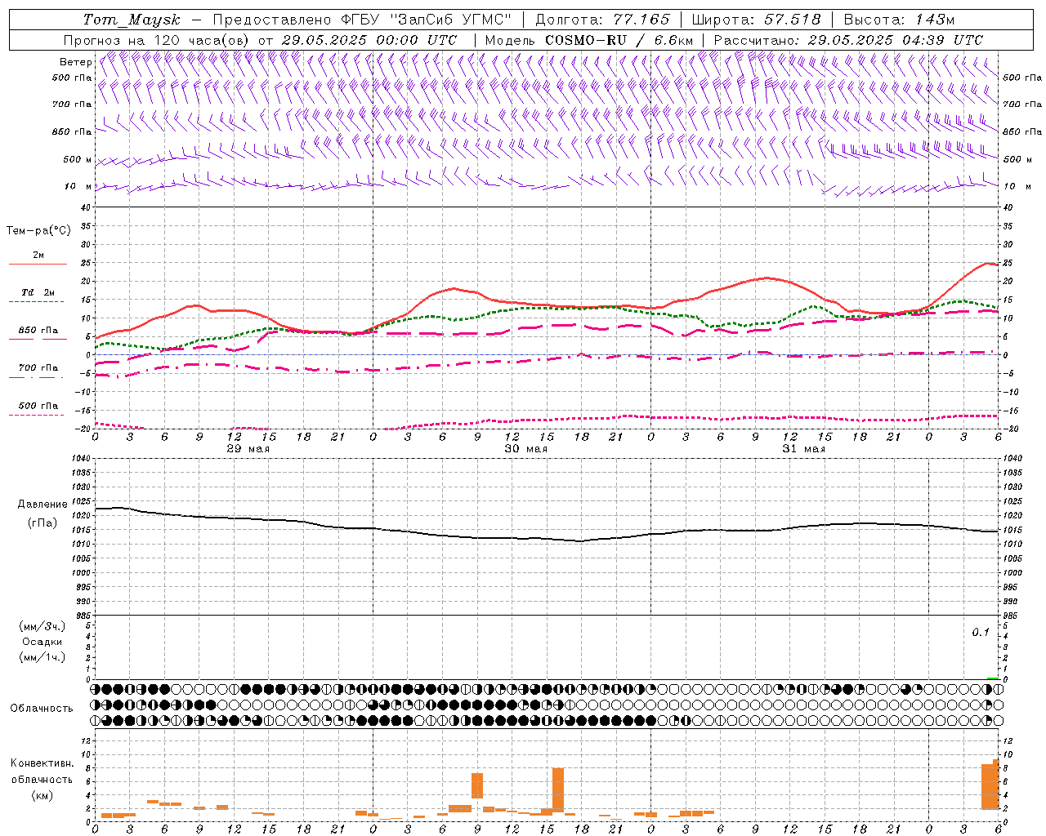Click the "850 гПа" temperature legend label
This screenshot has height=836, width=1046.
pyautogui.click(x=38, y=331)
